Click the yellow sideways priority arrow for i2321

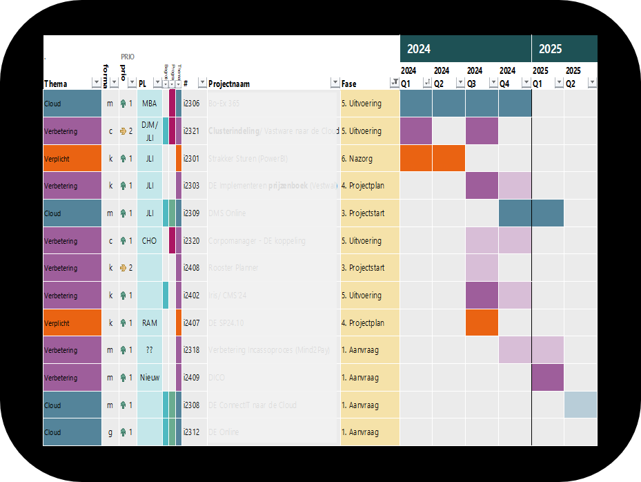tap(124, 131)
